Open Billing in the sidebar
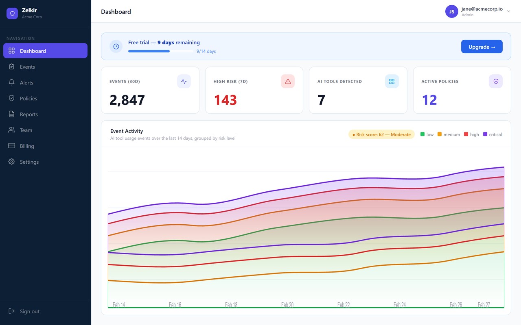The width and height of the screenshot is (521, 325). pyautogui.click(x=45, y=146)
